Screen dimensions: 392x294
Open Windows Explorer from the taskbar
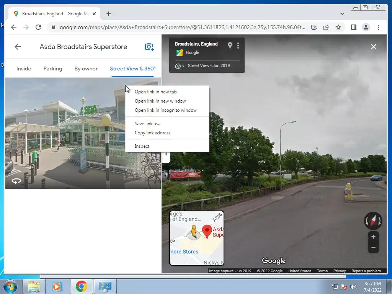coord(34,286)
